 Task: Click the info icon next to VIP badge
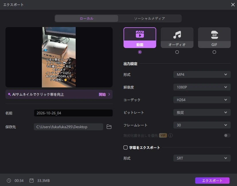click(x=171, y=135)
